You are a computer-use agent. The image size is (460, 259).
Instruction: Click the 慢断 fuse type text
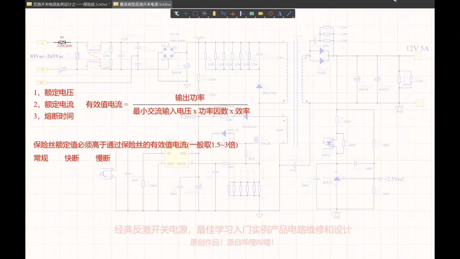click(103, 158)
